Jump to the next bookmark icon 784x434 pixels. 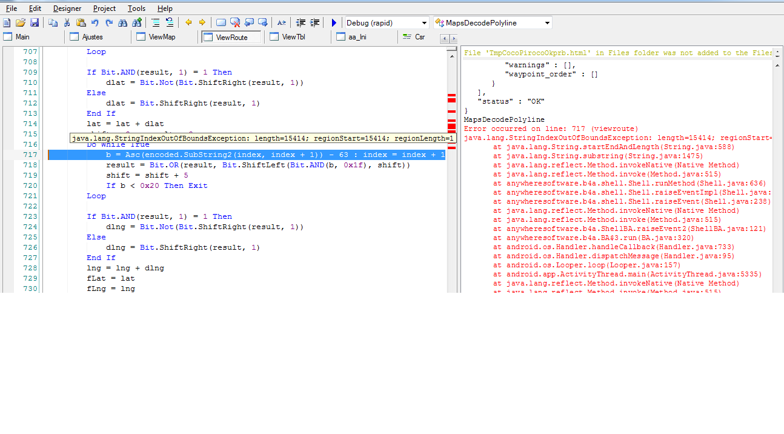(263, 22)
